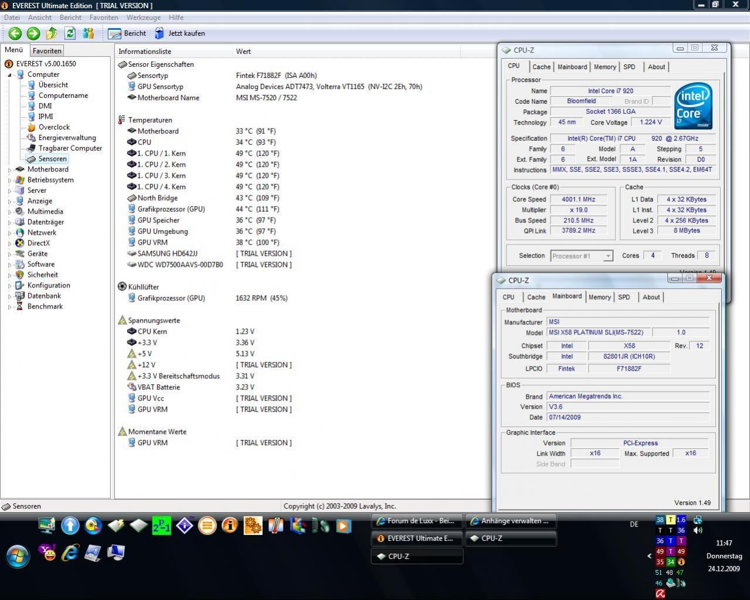Expand the Datenträger tree node

pos(9,222)
